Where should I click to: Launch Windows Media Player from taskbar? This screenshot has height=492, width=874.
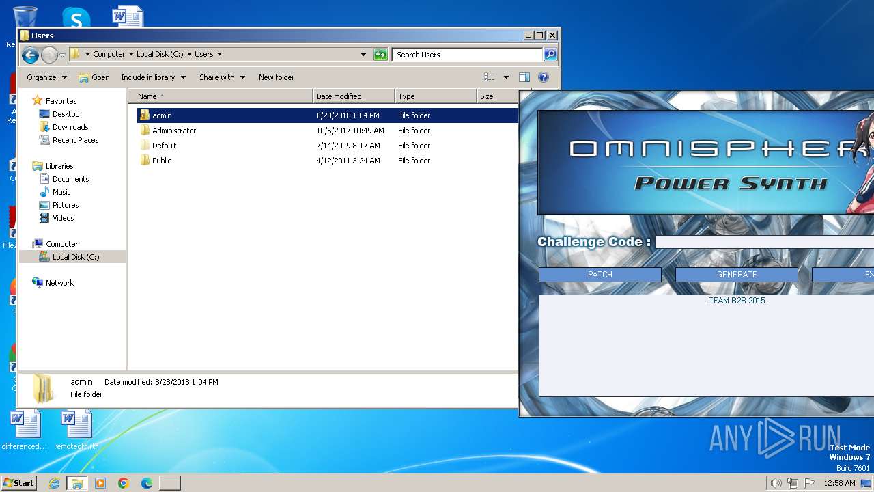(x=100, y=483)
